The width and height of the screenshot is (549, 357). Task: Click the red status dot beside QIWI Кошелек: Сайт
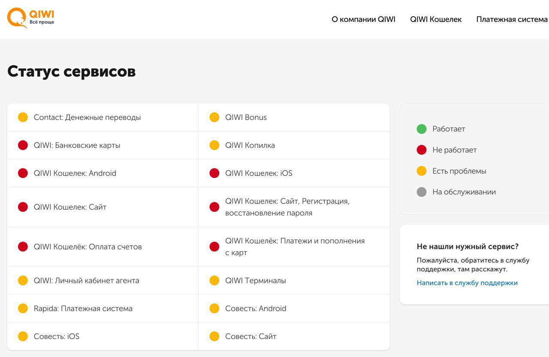coord(23,207)
